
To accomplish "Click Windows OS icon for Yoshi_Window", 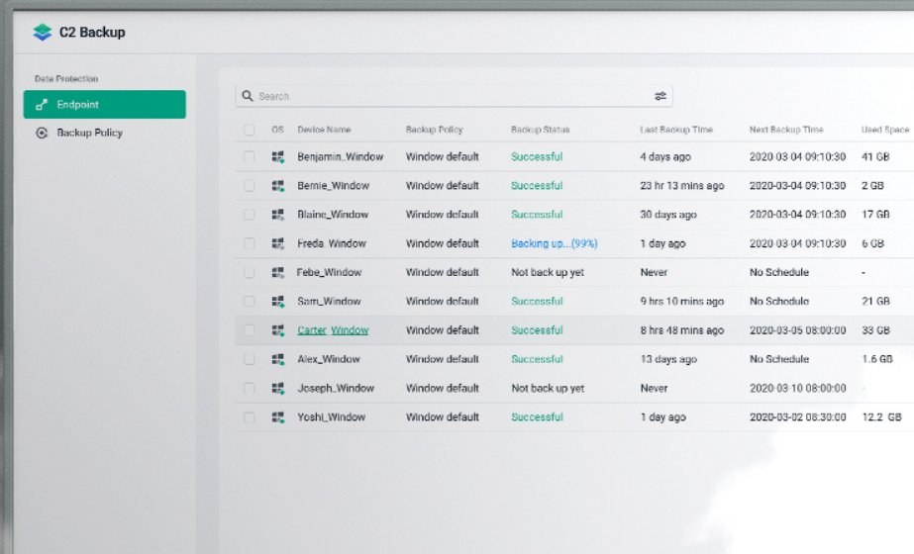I will coord(278,417).
